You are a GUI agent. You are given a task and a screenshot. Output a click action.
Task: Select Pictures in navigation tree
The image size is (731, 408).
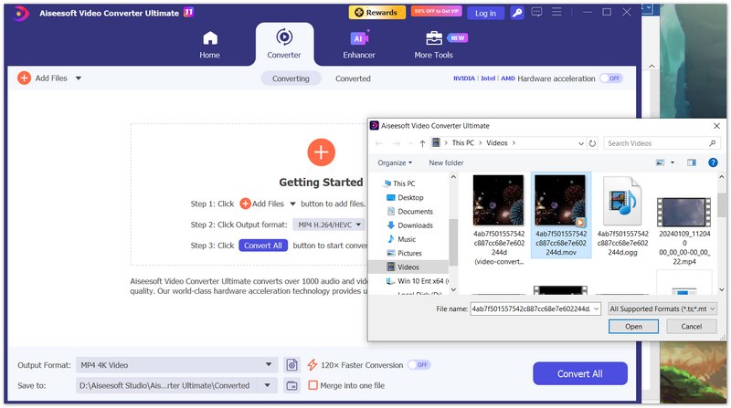pyautogui.click(x=409, y=254)
